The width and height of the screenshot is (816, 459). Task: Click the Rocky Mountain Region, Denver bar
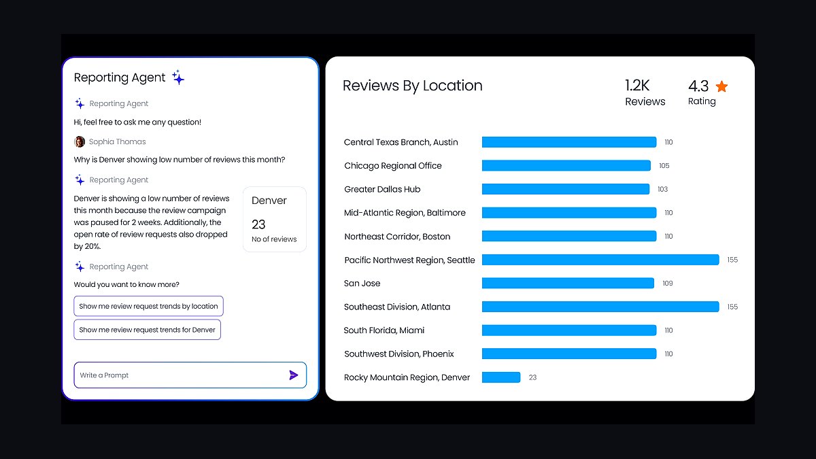point(501,377)
